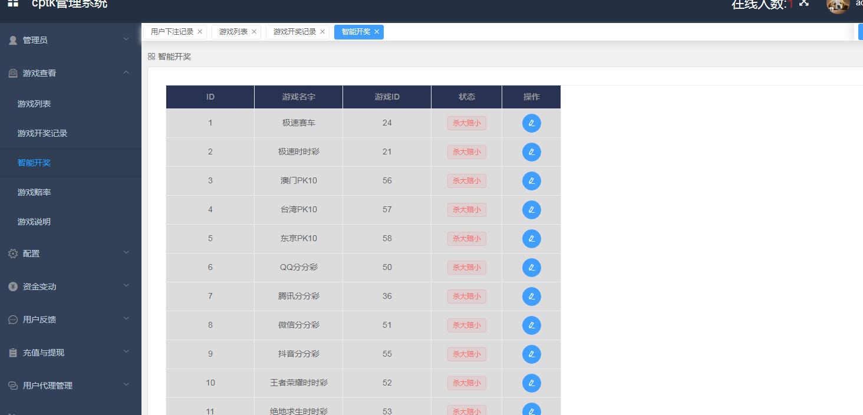Close the 游戏开奖记录 tab
Screen dimensions: 863x415
(322, 32)
